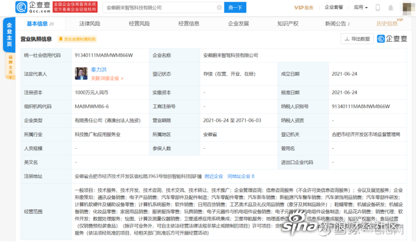This screenshot has height=242, width=416.
Task: Open the 附近企业 link
Action: click(214, 176)
